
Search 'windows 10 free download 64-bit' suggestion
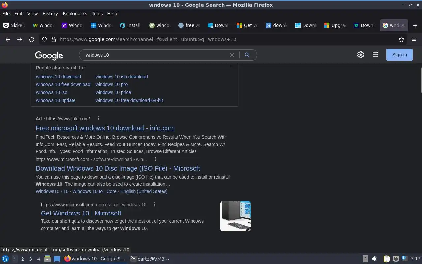pos(129,100)
